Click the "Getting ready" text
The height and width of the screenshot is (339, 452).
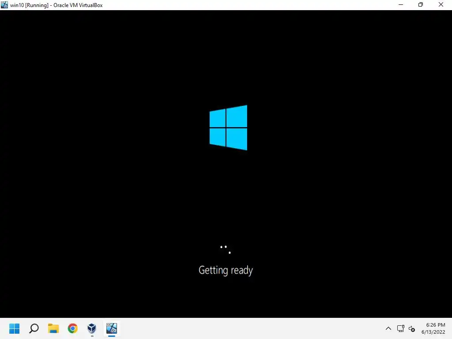tap(226, 271)
